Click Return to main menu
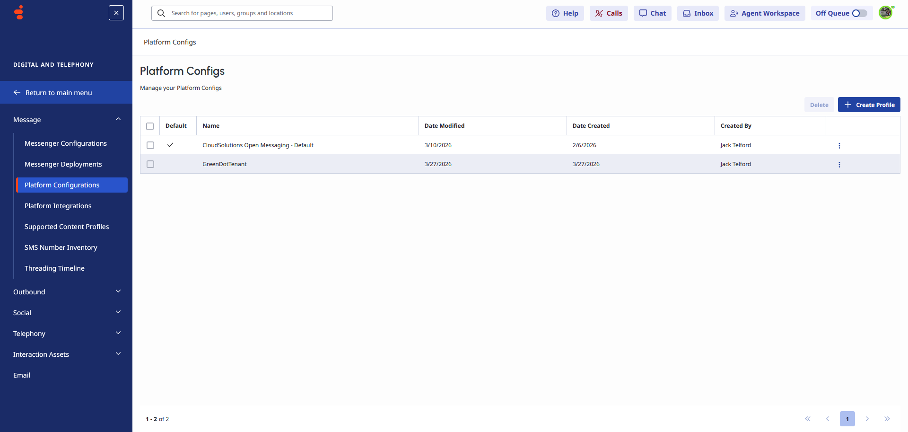Screen dimensions: 908x432 (59, 92)
